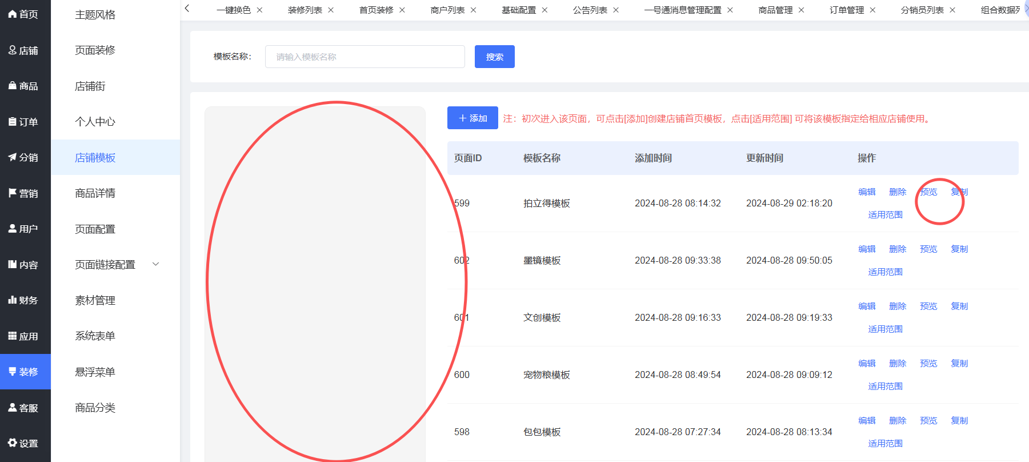Click the 添加 button to create template

(473, 118)
